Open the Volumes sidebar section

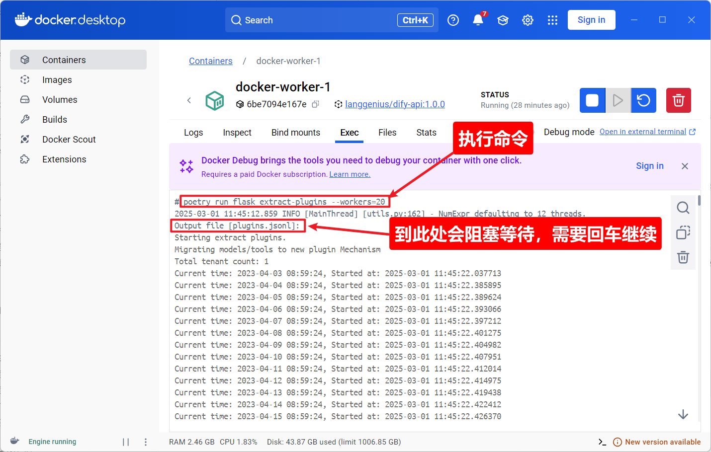tap(78, 99)
